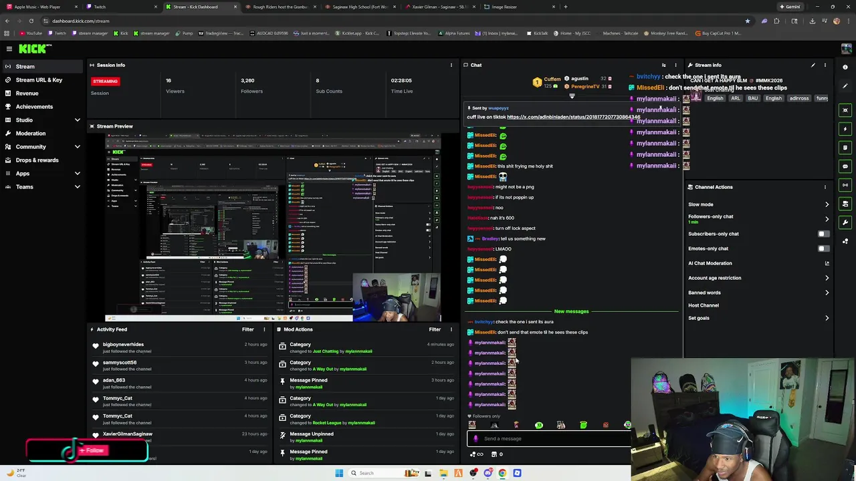Open the hamburger menu beside Kick logo
Image resolution: width=856 pixels, height=481 pixels.
click(x=9, y=49)
